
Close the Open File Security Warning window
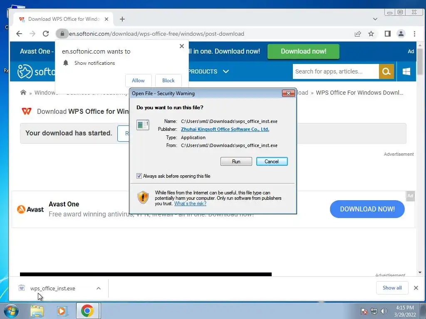click(x=288, y=93)
